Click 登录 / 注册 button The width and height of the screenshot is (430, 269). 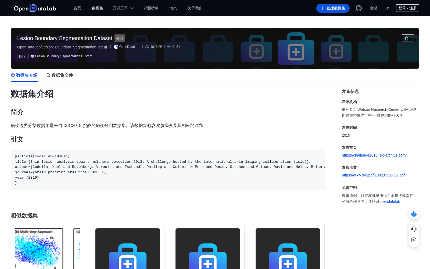pos(408,8)
